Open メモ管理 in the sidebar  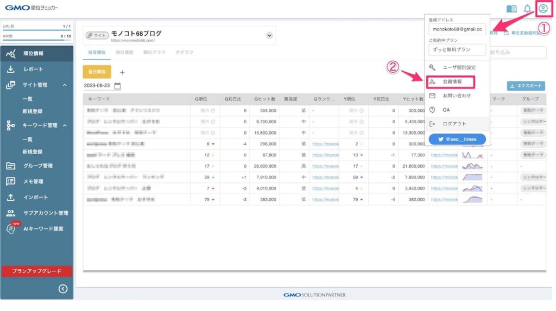[x=37, y=182]
